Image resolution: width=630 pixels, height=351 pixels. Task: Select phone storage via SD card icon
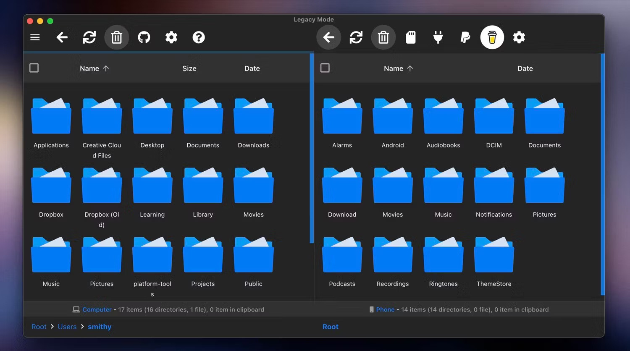[x=410, y=37]
